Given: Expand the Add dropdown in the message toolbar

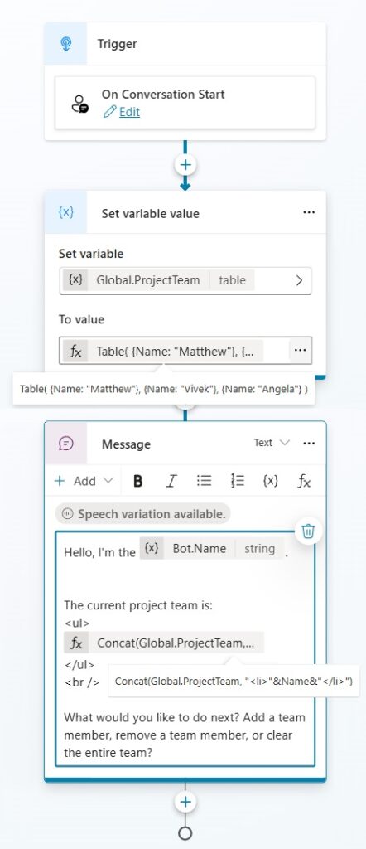Looking at the screenshot, I should point(84,481).
